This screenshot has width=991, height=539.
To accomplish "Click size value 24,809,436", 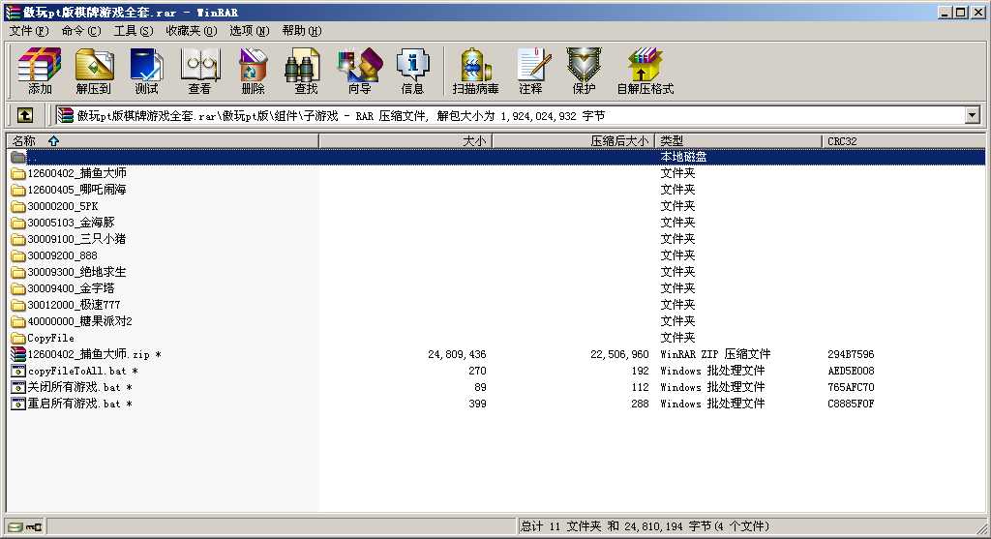I will [x=457, y=354].
